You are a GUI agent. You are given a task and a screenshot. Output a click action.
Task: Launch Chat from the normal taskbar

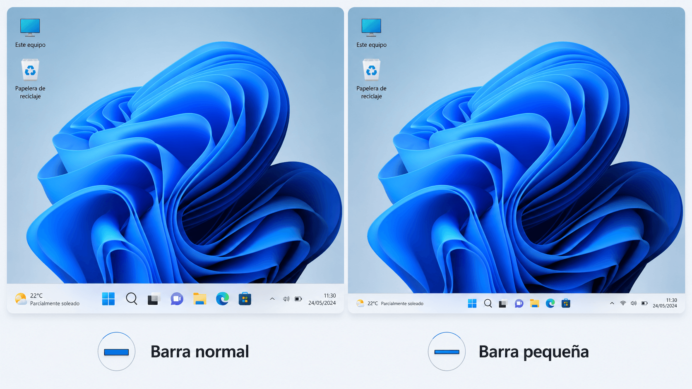pyautogui.click(x=177, y=299)
